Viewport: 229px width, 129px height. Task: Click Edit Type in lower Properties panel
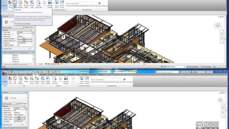point(22,104)
